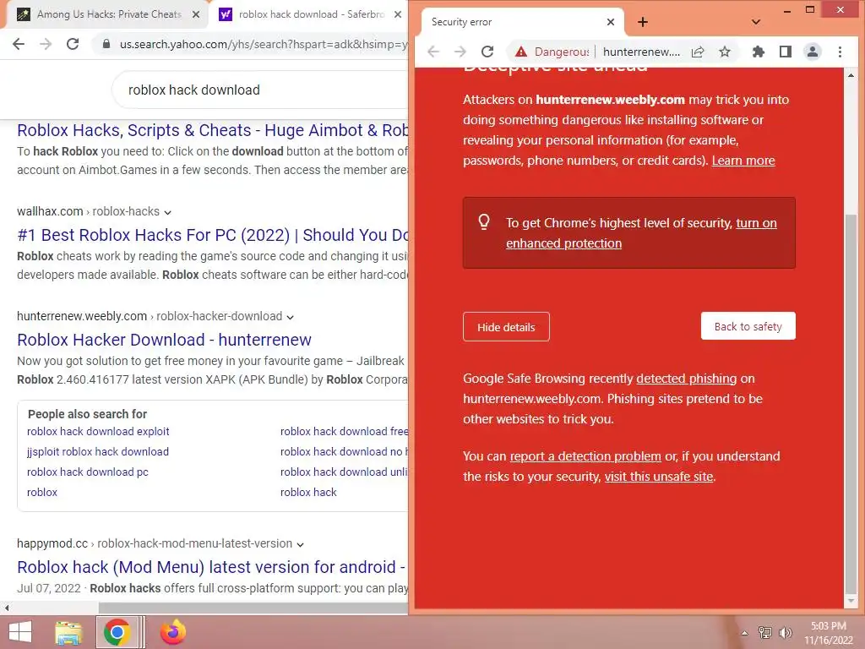Open the Extensions puzzle icon
Viewport: 865px width, 649px height.
pos(759,52)
